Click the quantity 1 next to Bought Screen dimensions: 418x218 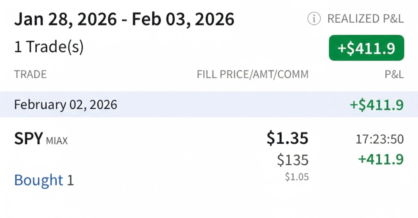(70, 180)
